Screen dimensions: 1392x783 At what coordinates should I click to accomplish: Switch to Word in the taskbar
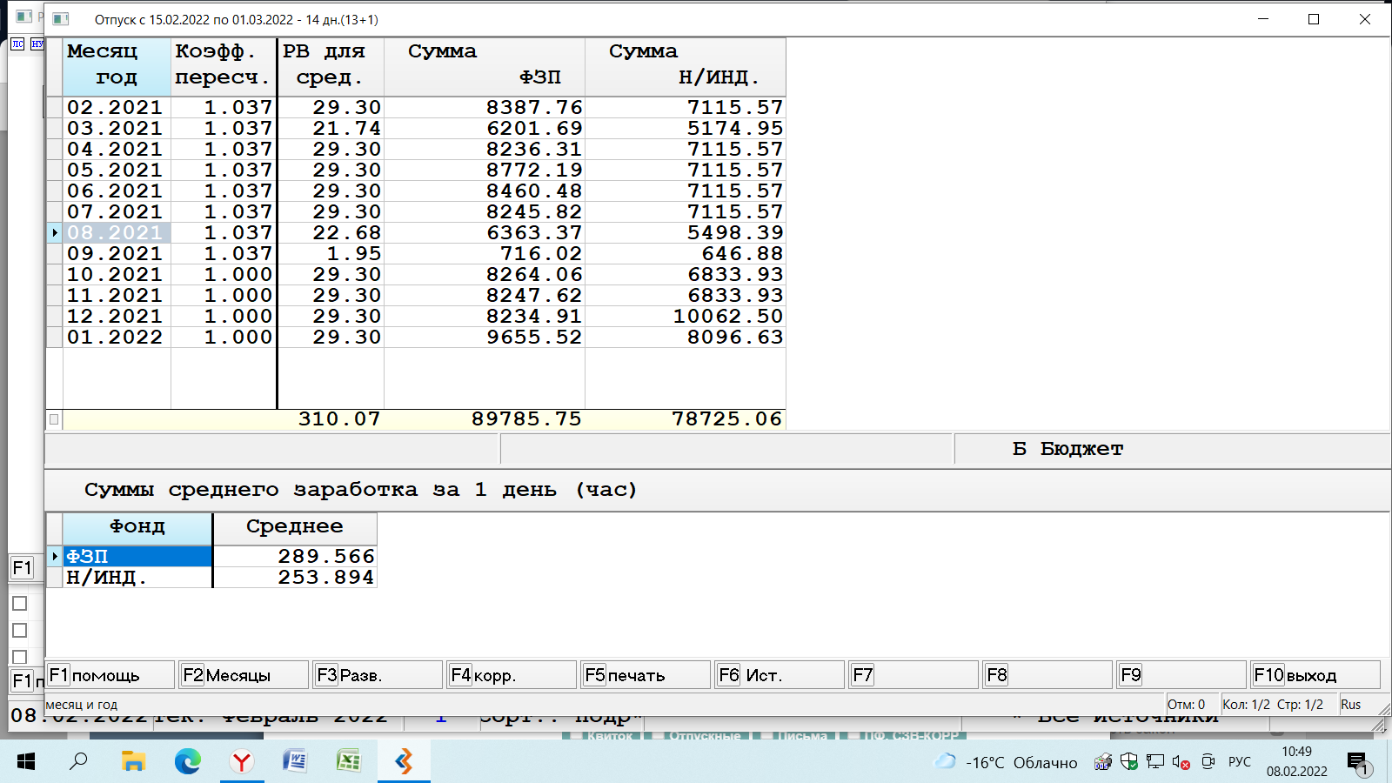[x=295, y=762]
